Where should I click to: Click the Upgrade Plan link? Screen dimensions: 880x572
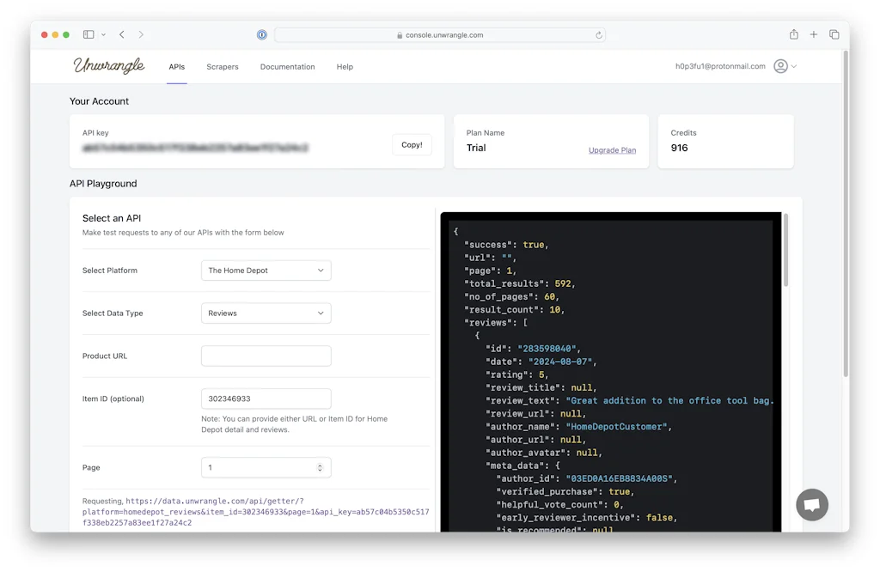(612, 150)
